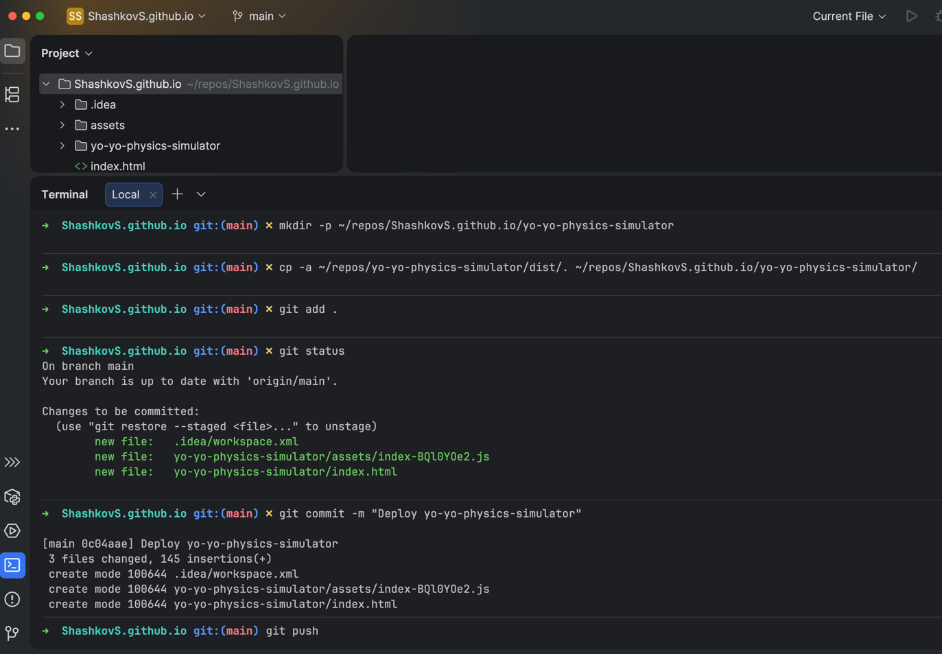Expand the assets folder
The width and height of the screenshot is (942, 654).
62,125
